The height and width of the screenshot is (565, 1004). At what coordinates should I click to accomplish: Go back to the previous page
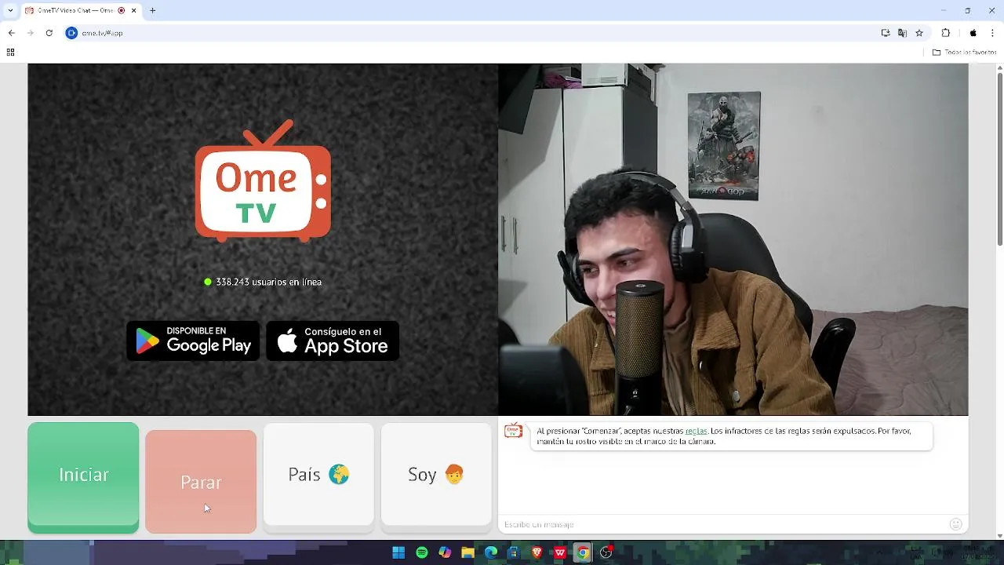tap(11, 33)
